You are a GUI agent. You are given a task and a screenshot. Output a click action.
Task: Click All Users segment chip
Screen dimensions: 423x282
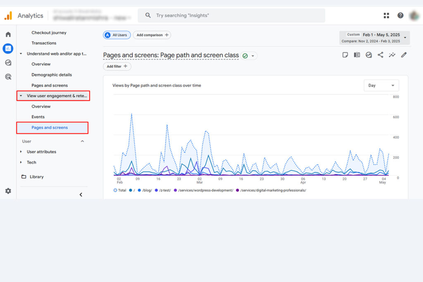[117, 35]
